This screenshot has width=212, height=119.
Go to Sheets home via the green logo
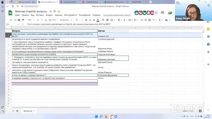(10, 13)
